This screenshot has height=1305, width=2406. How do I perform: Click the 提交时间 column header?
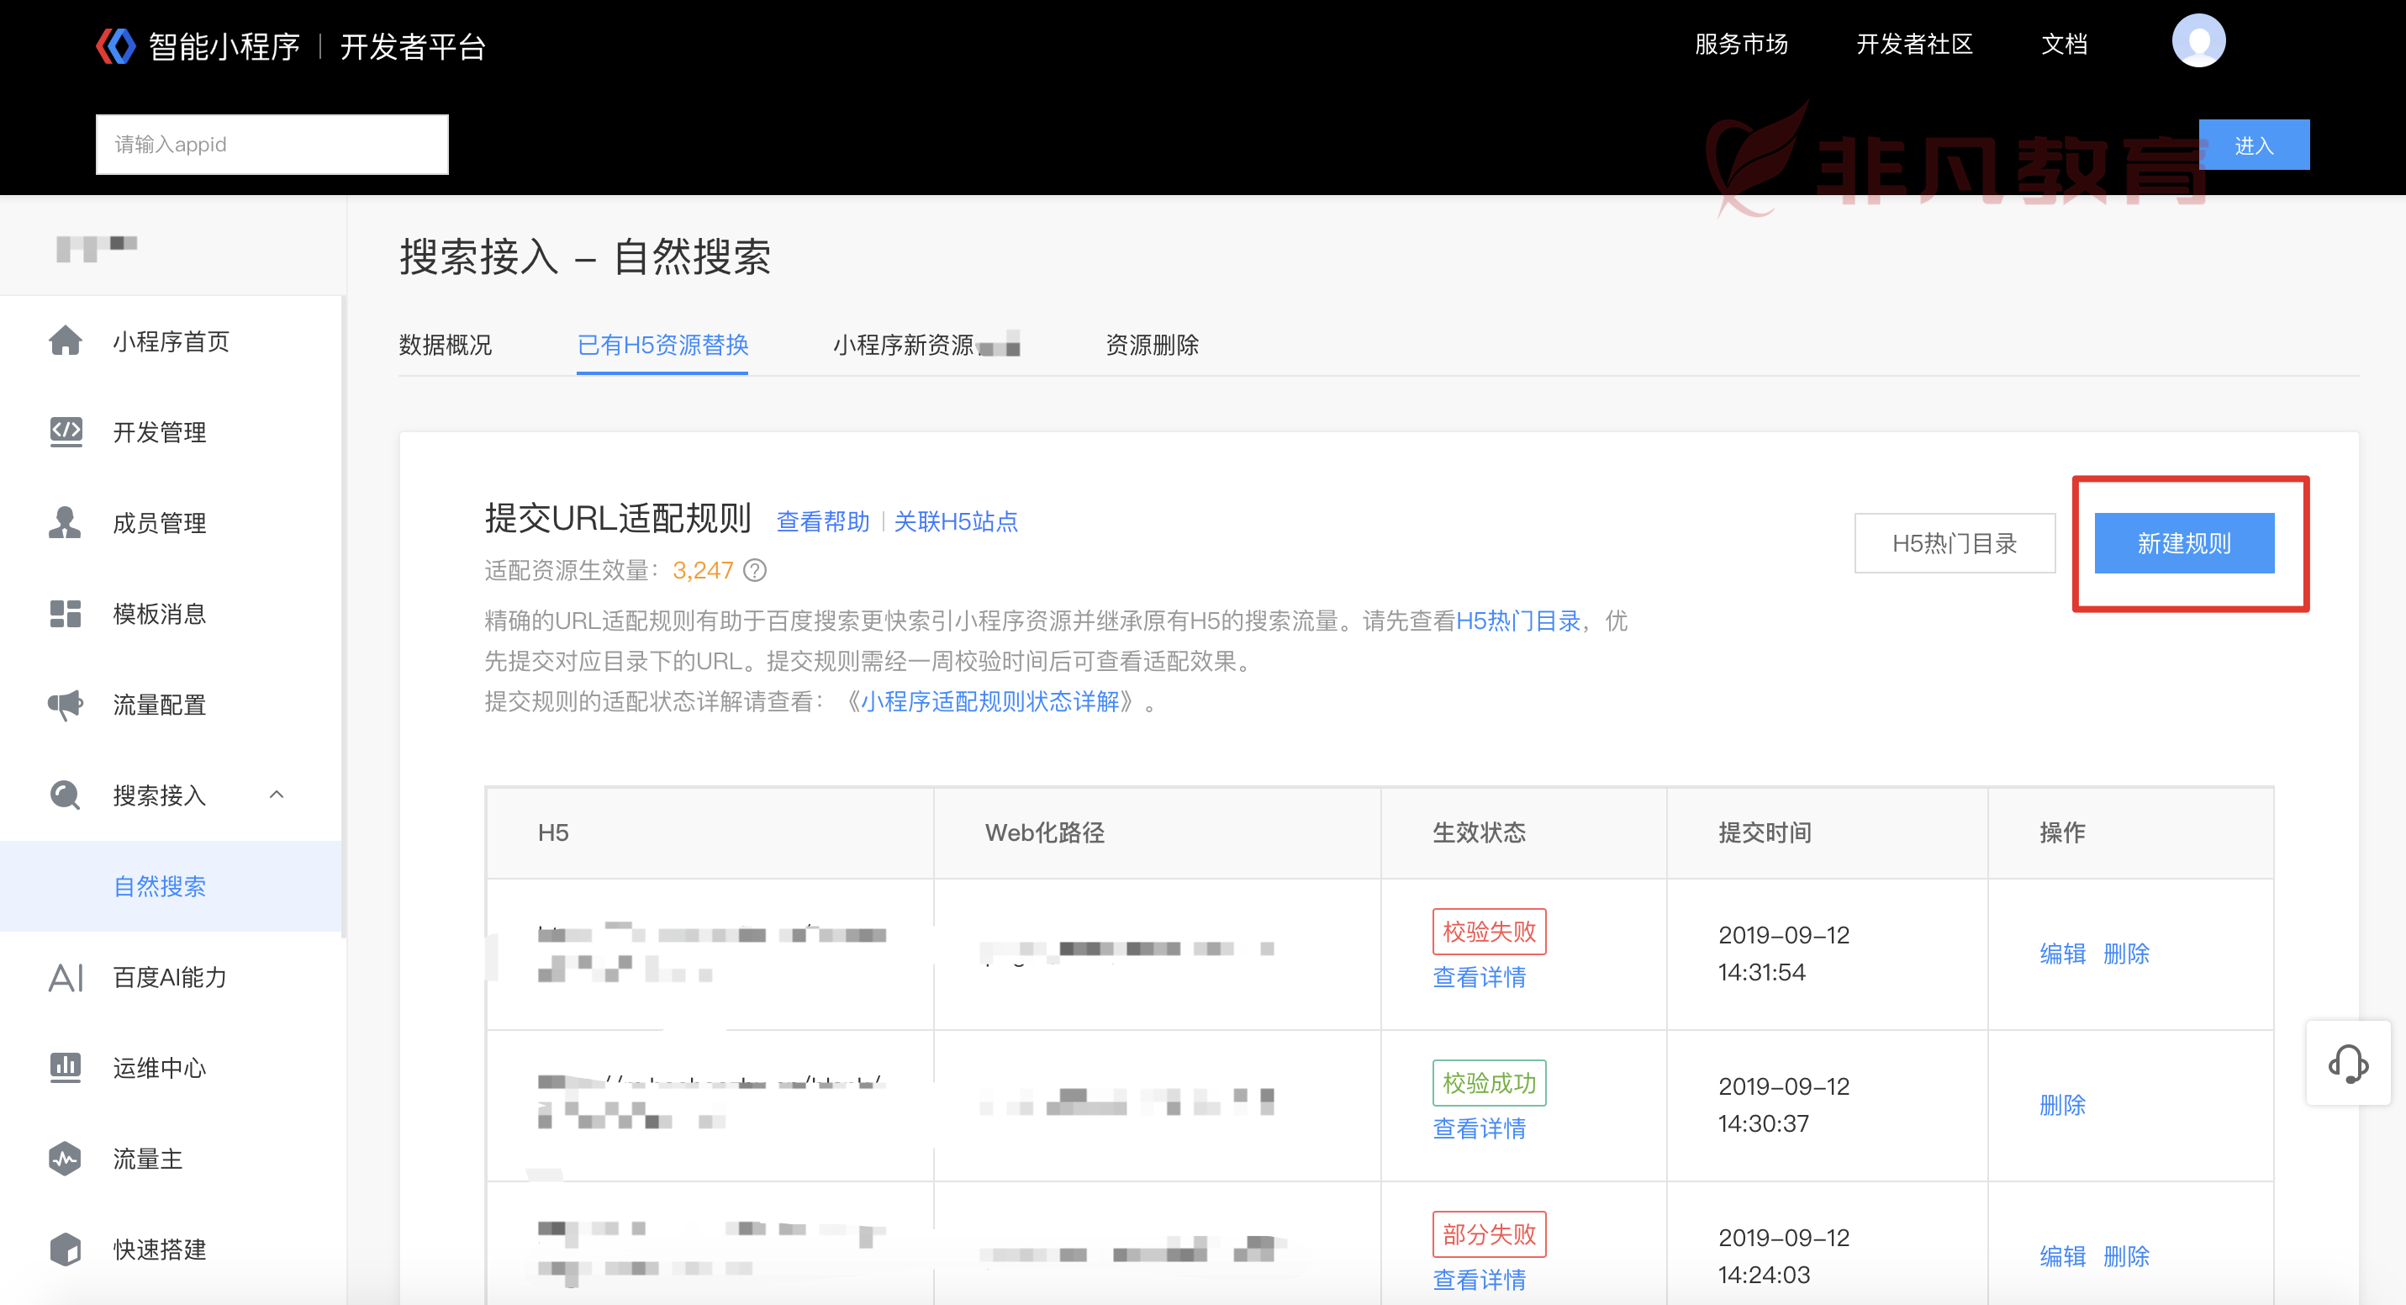click(x=1765, y=832)
